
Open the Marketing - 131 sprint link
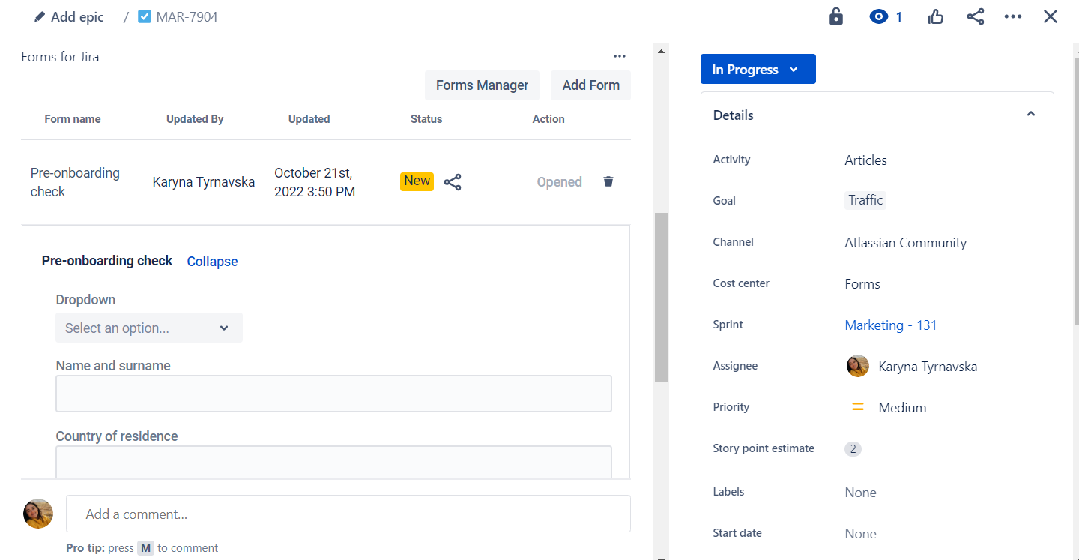point(890,325)
